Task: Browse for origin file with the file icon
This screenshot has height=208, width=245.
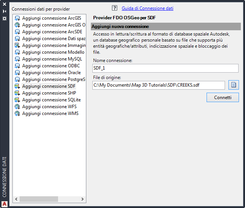Action: click(x=233, y=85)
